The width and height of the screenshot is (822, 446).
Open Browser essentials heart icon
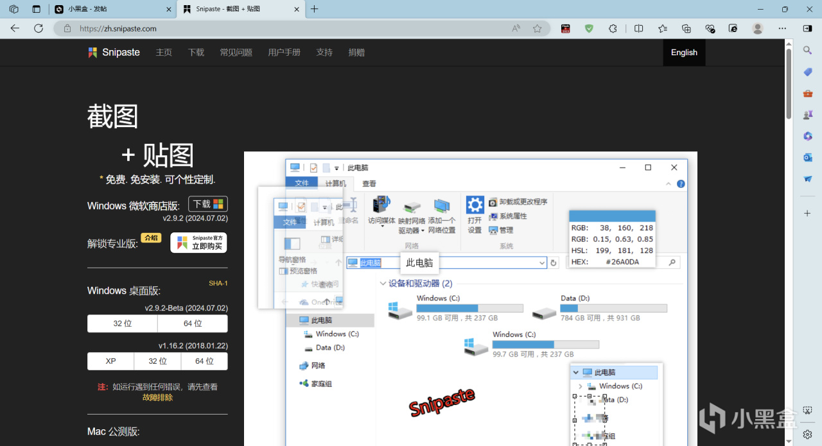(x=710, y=28)
